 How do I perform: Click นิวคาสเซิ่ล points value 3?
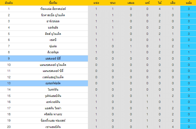189,15
